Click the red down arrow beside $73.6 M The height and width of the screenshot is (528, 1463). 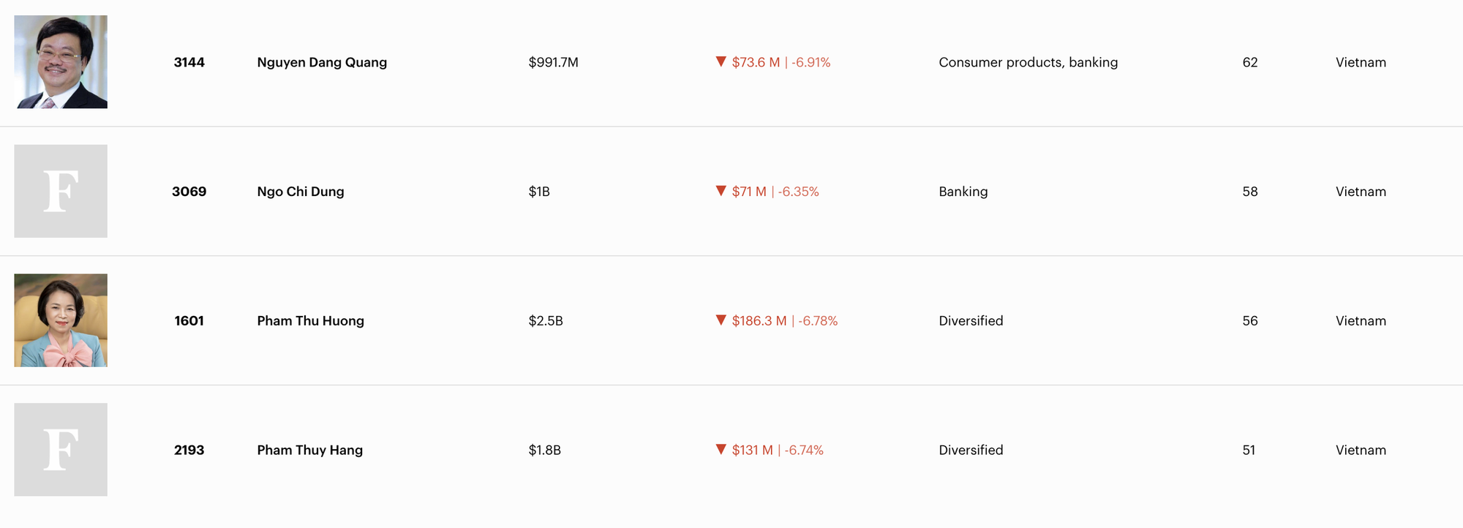721,61
